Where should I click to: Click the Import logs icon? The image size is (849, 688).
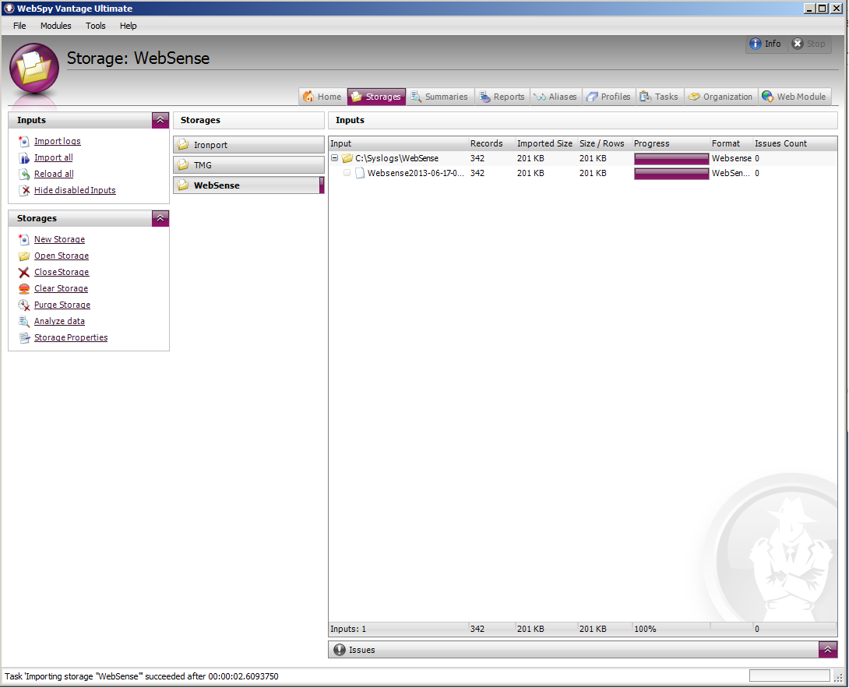tap(24, 141)
